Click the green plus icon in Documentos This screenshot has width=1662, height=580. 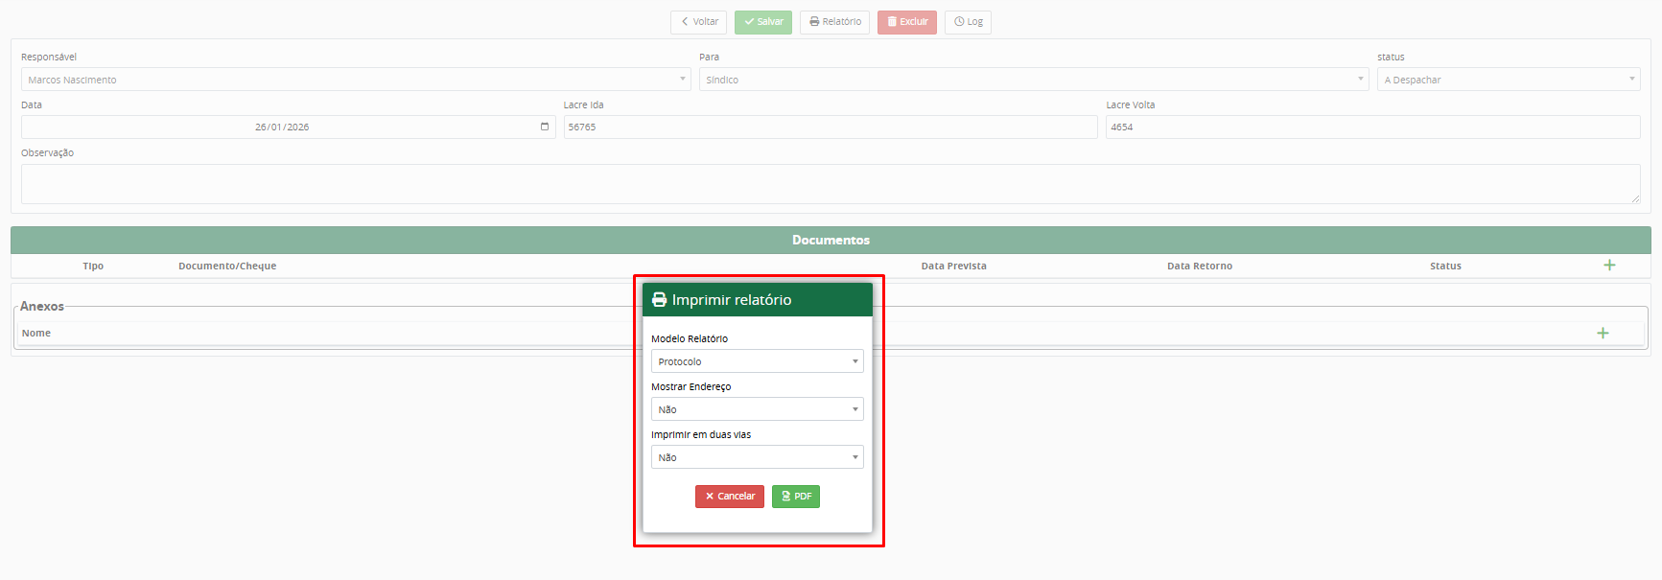[x=1609, y=266]
